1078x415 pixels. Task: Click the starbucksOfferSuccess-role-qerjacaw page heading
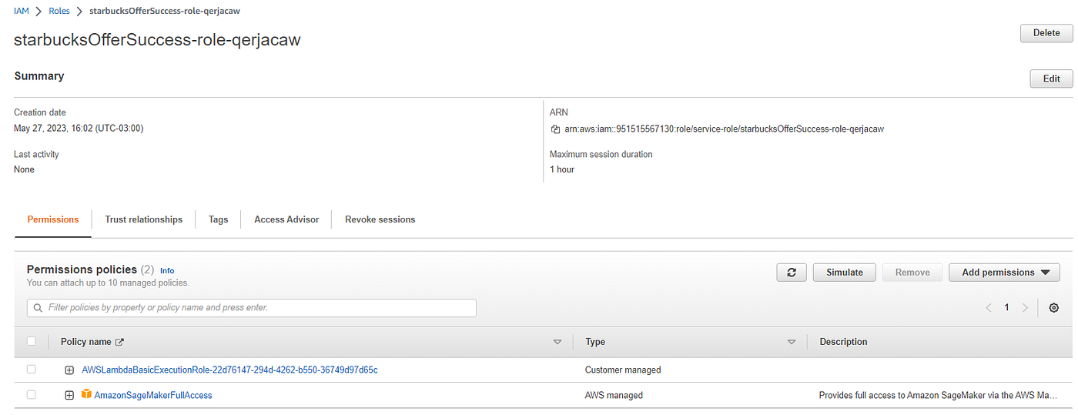coord(157,40)
